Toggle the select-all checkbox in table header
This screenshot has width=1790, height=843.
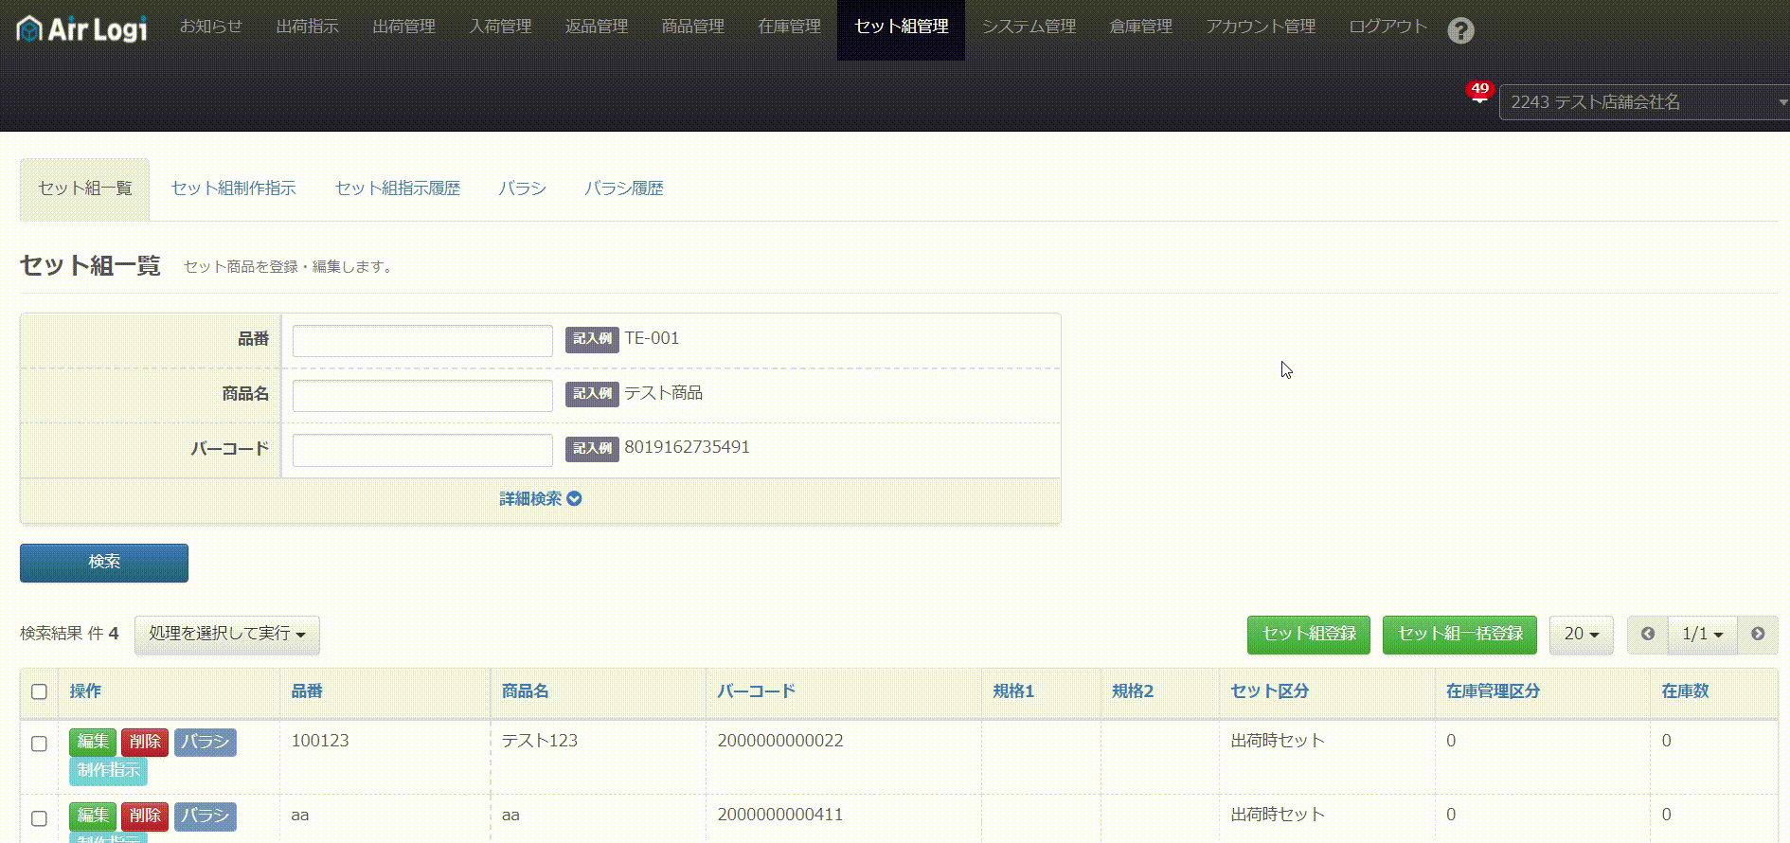[x=39, y=691]
